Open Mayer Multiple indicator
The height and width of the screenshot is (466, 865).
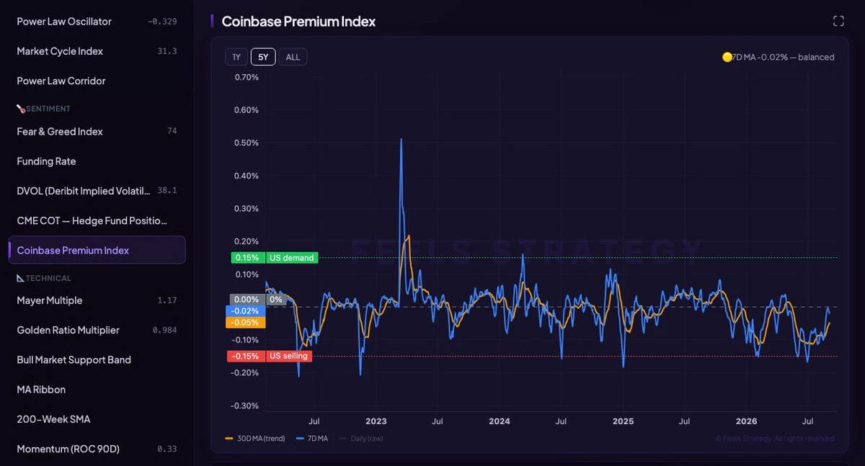point(97,300)
